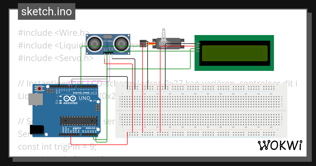Click the TRIG pin on the HC-SR04
The height and width of the screenshot is (166, 316).
click(107, 53)
